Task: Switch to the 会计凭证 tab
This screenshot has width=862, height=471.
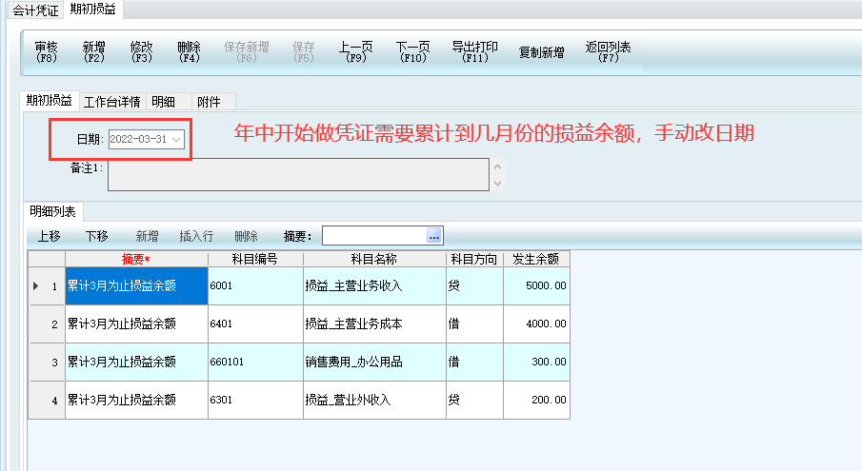Action: tap(34, 10)
